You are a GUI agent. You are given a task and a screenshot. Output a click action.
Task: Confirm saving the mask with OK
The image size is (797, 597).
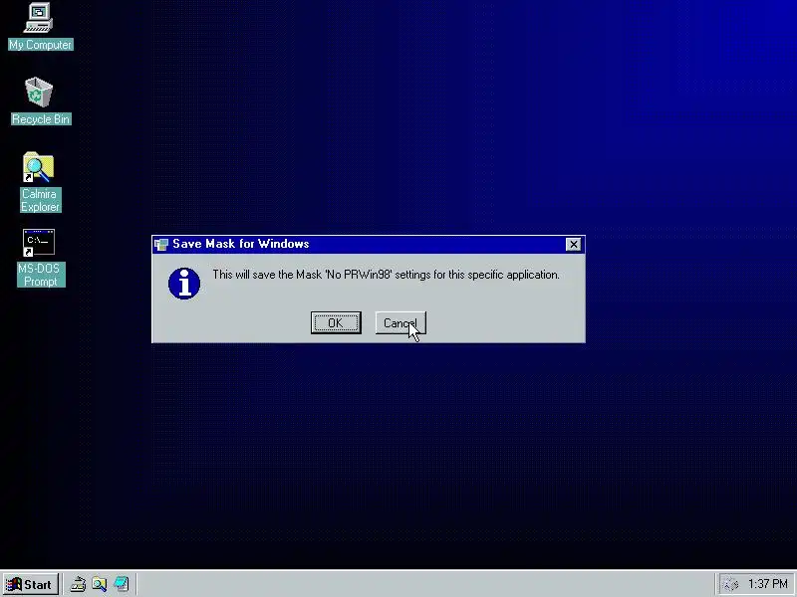coord(336,322)
